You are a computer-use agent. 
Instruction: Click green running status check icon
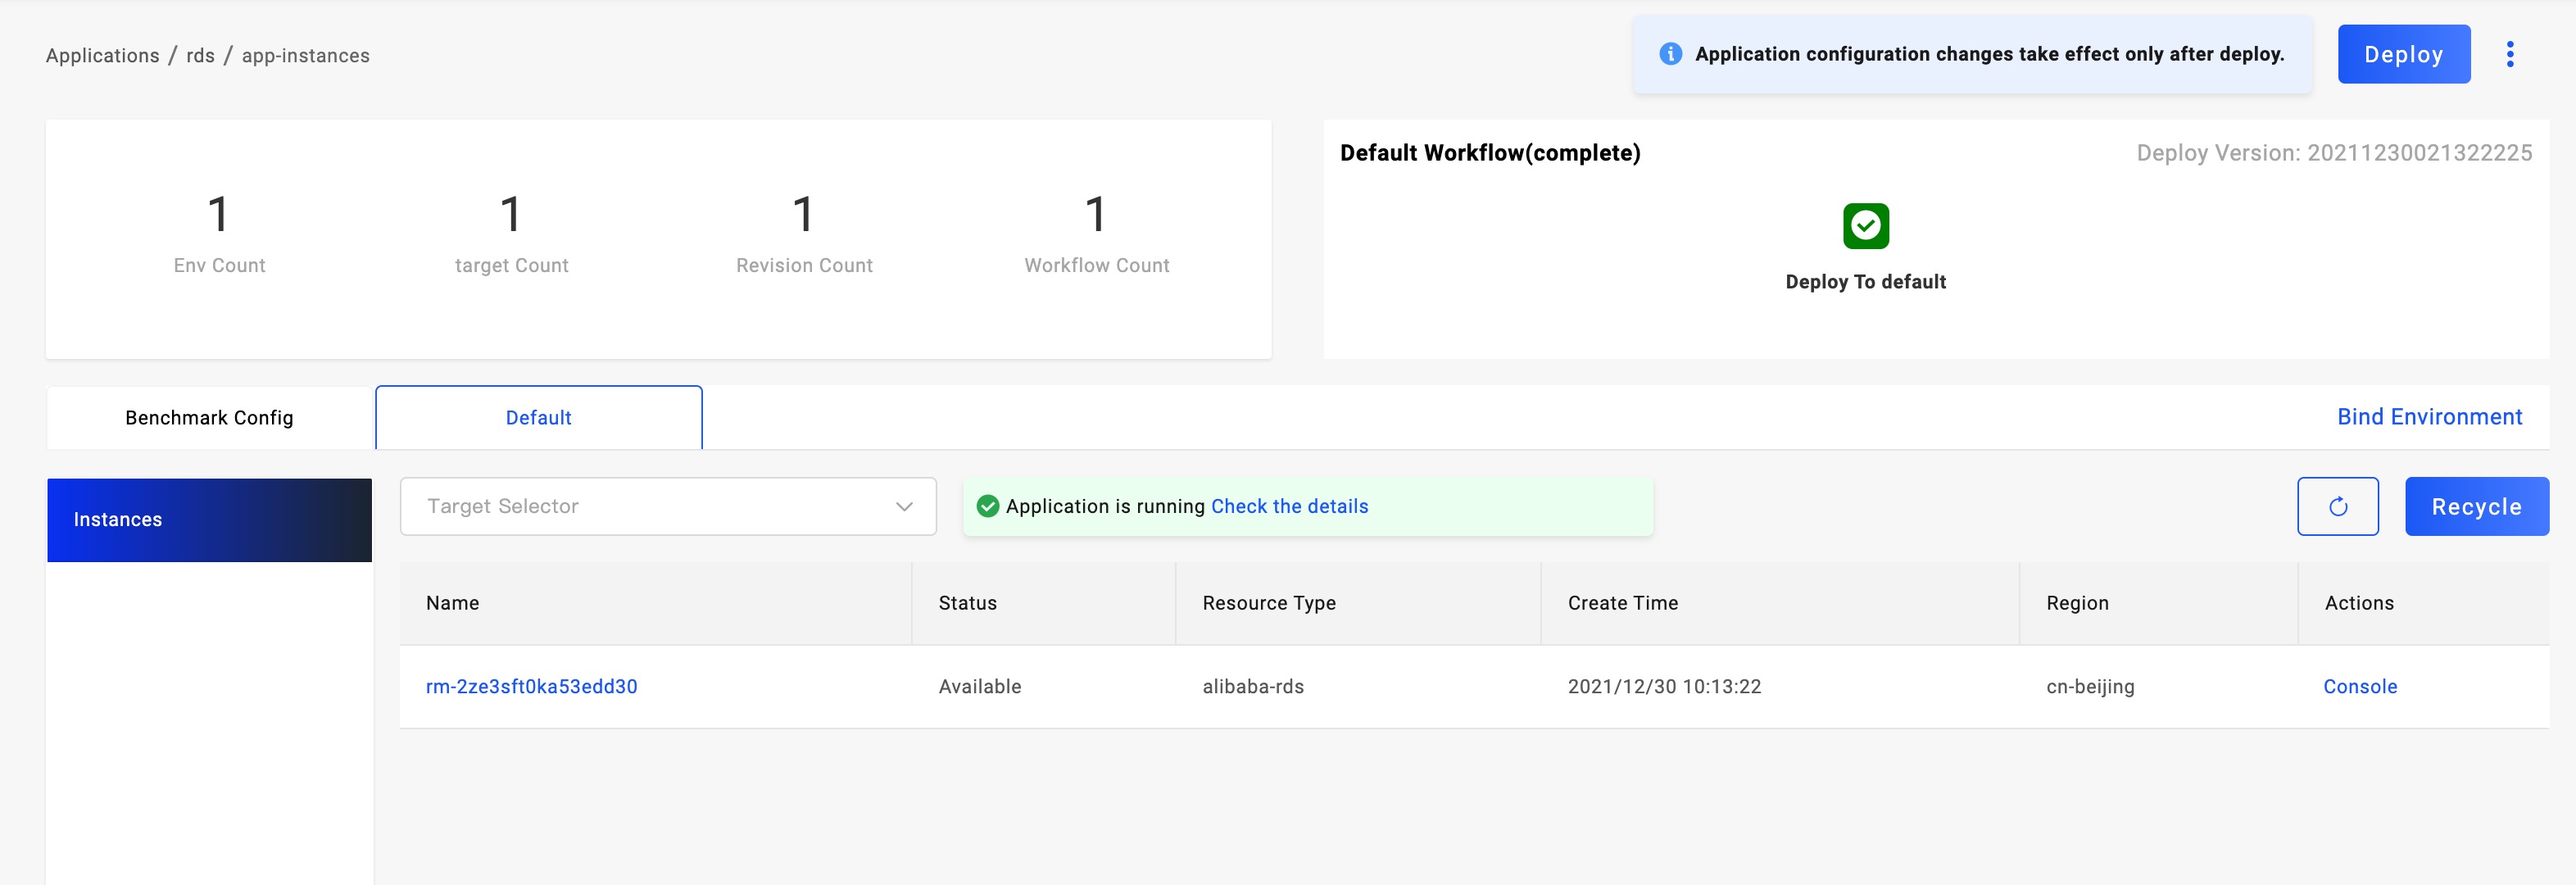point(987,506)
